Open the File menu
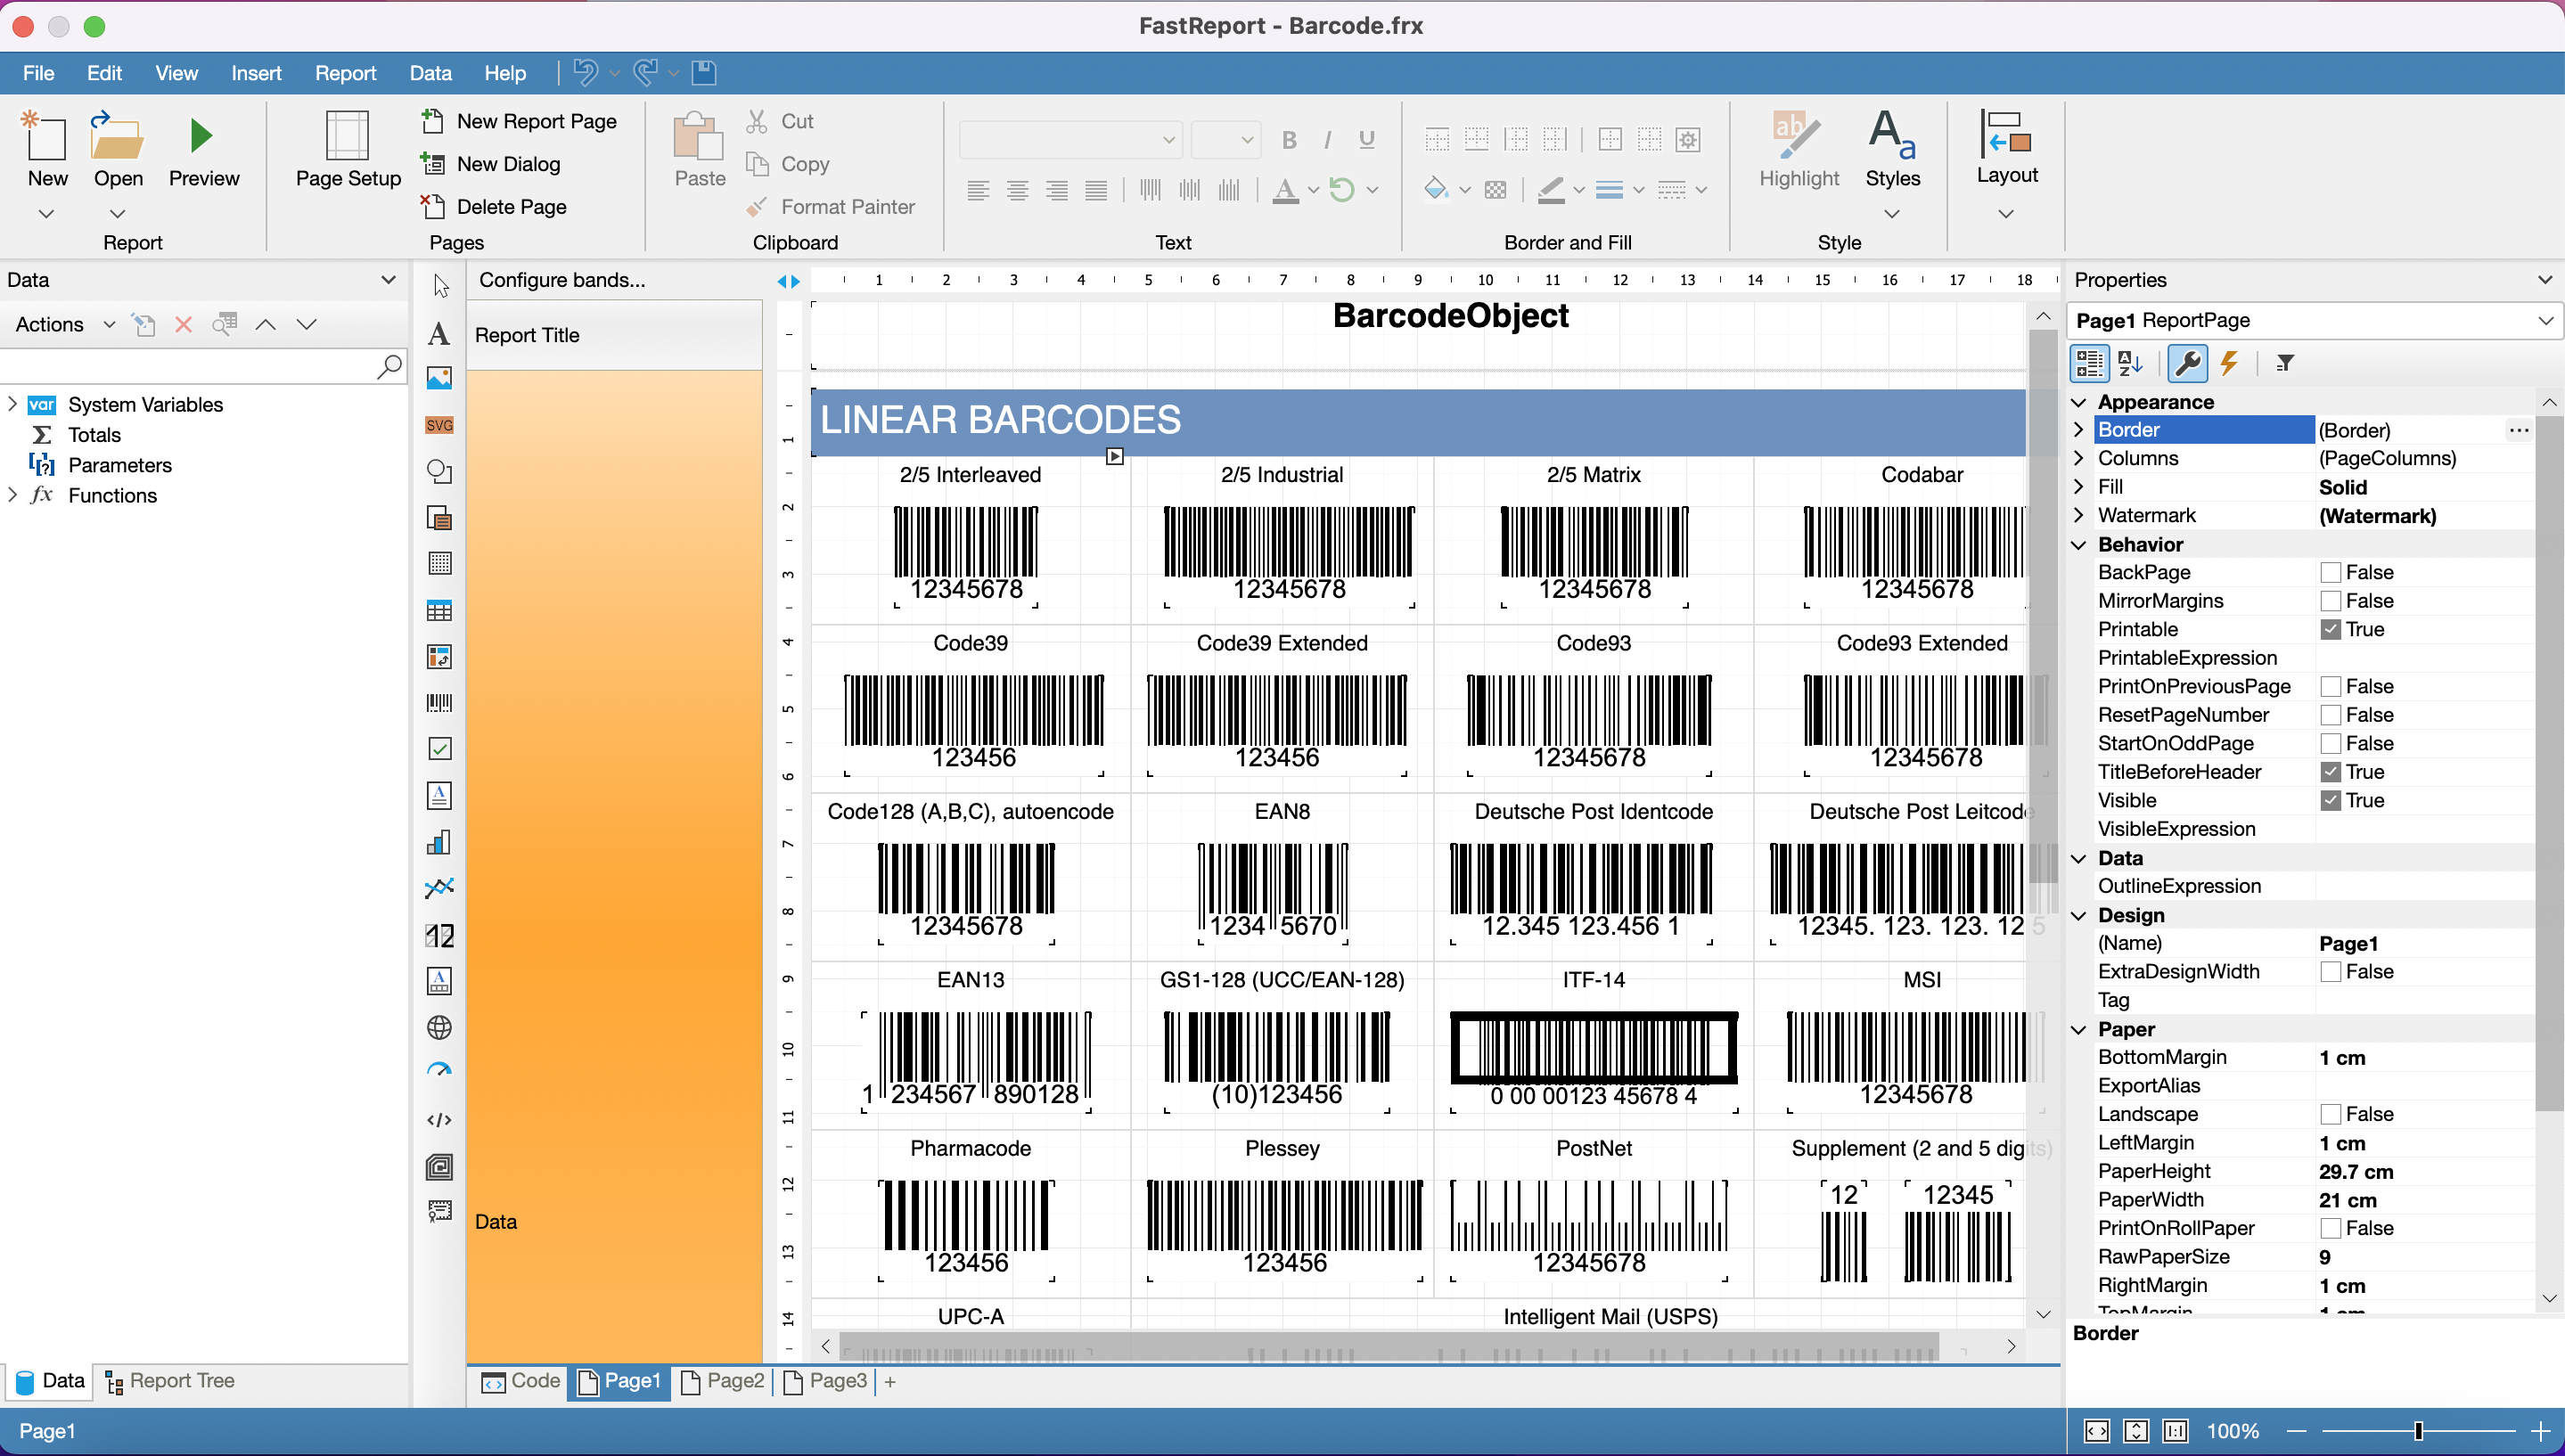Image resolution: width=2565 pixels, height=1456 pixels. (x=38, y=72)
